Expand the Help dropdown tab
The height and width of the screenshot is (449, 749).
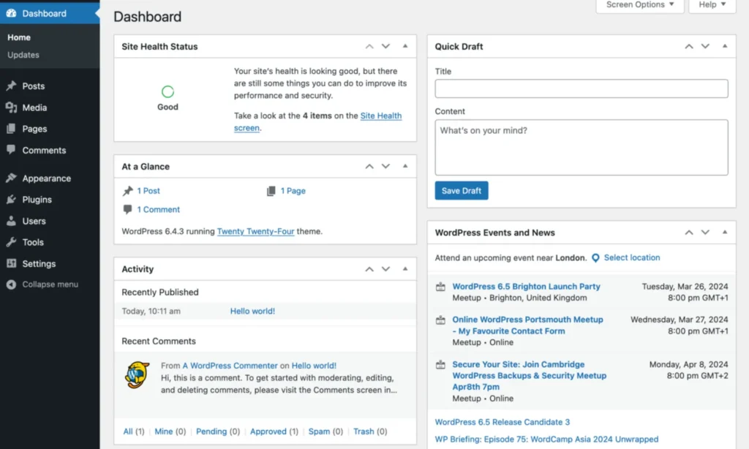[712, 5]
